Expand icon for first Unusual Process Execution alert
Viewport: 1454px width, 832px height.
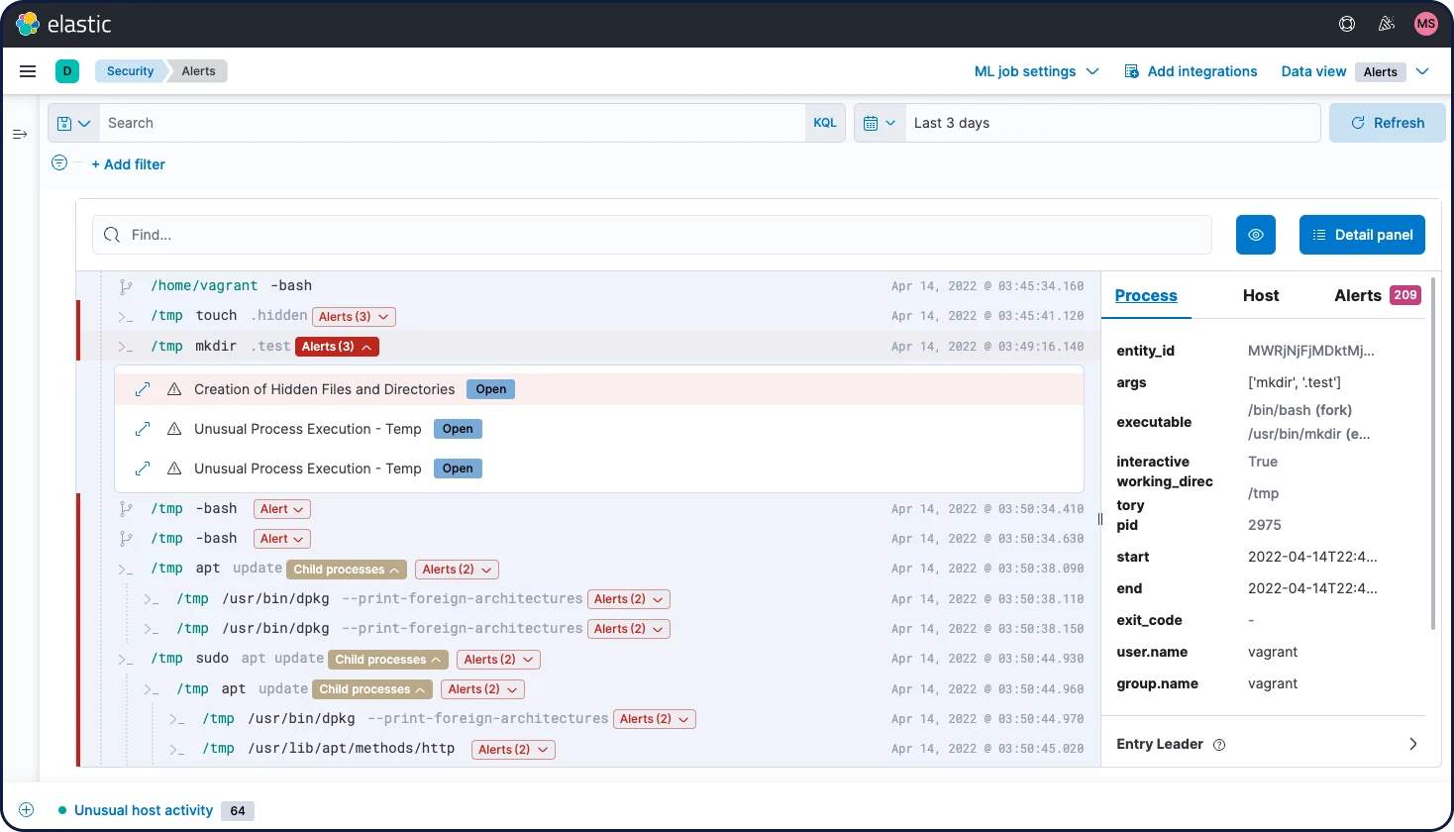pyautogui.click(x=143, y=429)
